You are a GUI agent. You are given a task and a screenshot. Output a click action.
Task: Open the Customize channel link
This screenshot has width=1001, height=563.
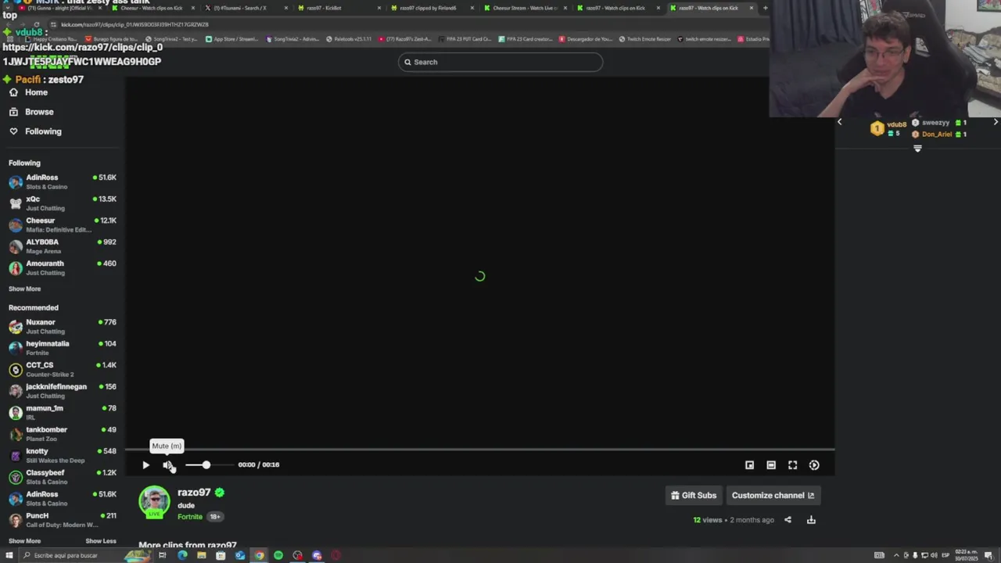(773, 495)
